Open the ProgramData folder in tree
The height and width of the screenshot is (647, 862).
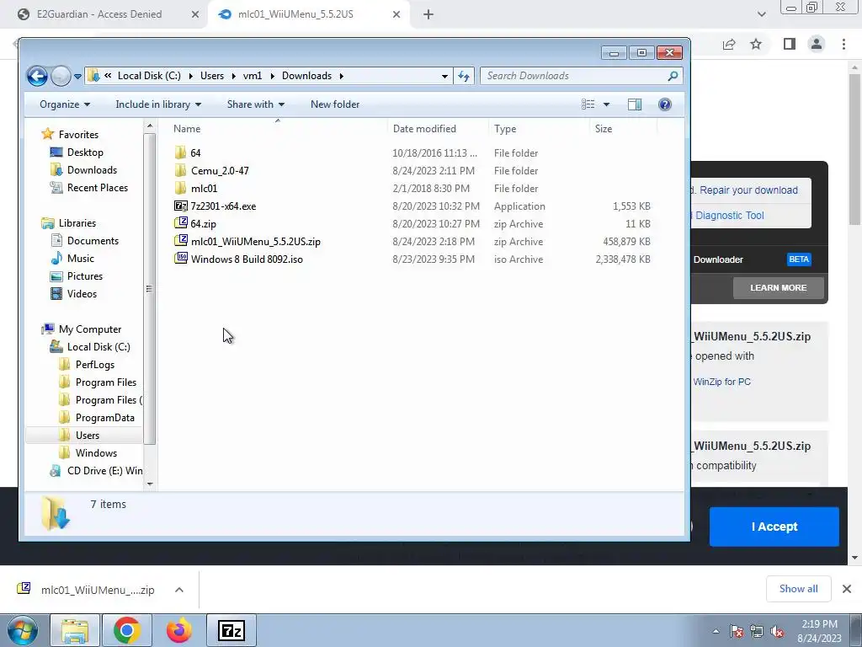tap(104, 418)
